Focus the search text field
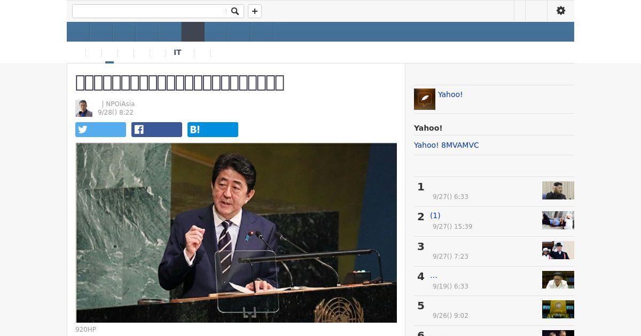 pyautogui.click(x=150, y=11)
